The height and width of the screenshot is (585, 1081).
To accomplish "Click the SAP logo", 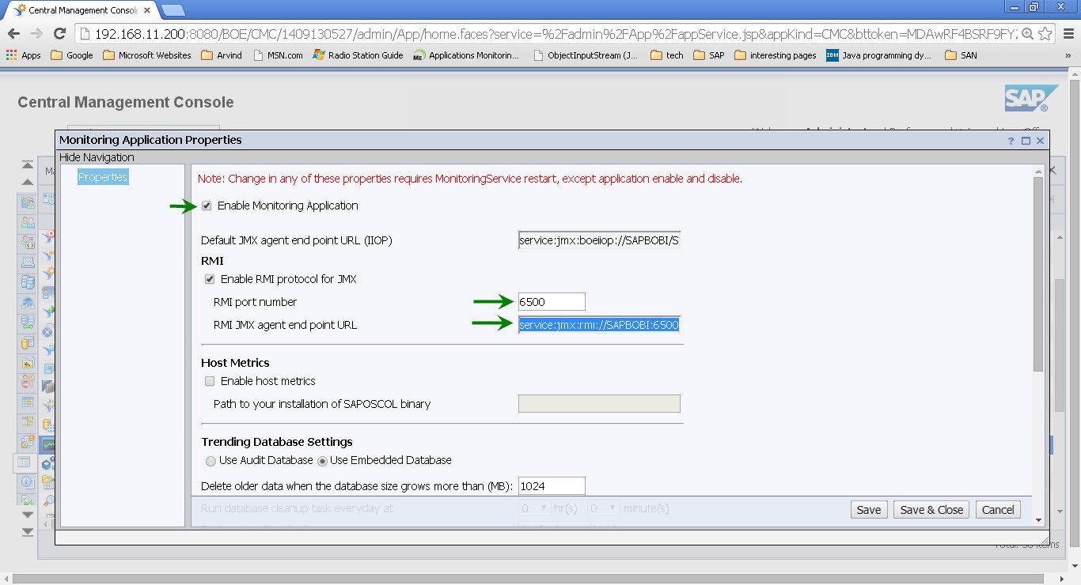I will click(1031, 99).
